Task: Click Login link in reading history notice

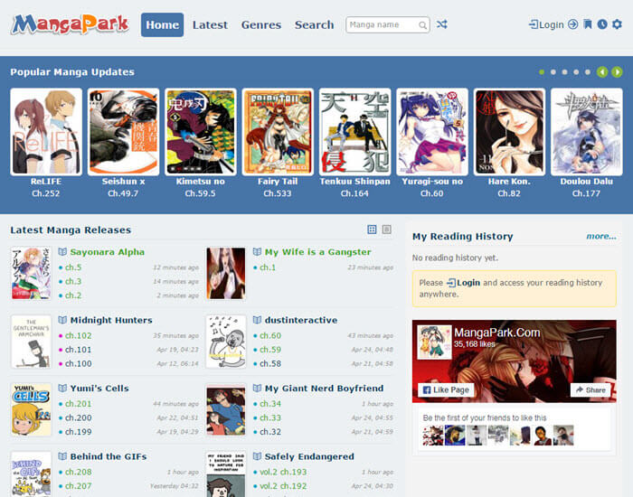Action: pyautogui.click(x=463, y=283)
